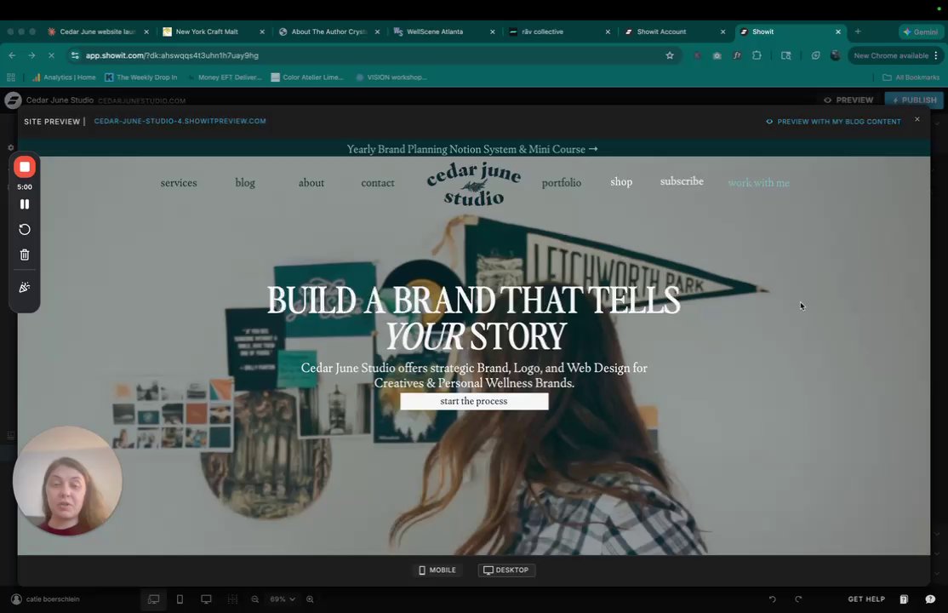The width and height of the screenshot is (948, 613).
Task: Open The Weekly Drop In bookmark
Action: (x=141, y=77)
